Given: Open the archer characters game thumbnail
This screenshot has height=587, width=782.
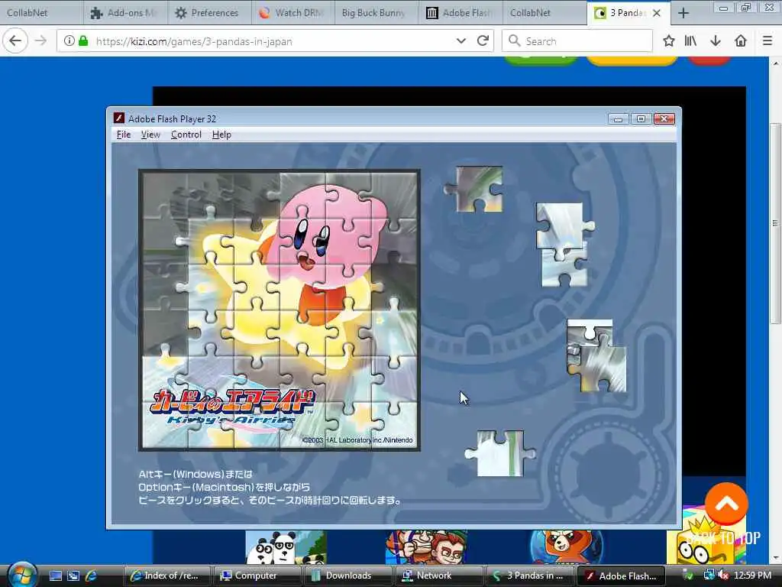Looking at the screenshot, I should tap(426, 547).
